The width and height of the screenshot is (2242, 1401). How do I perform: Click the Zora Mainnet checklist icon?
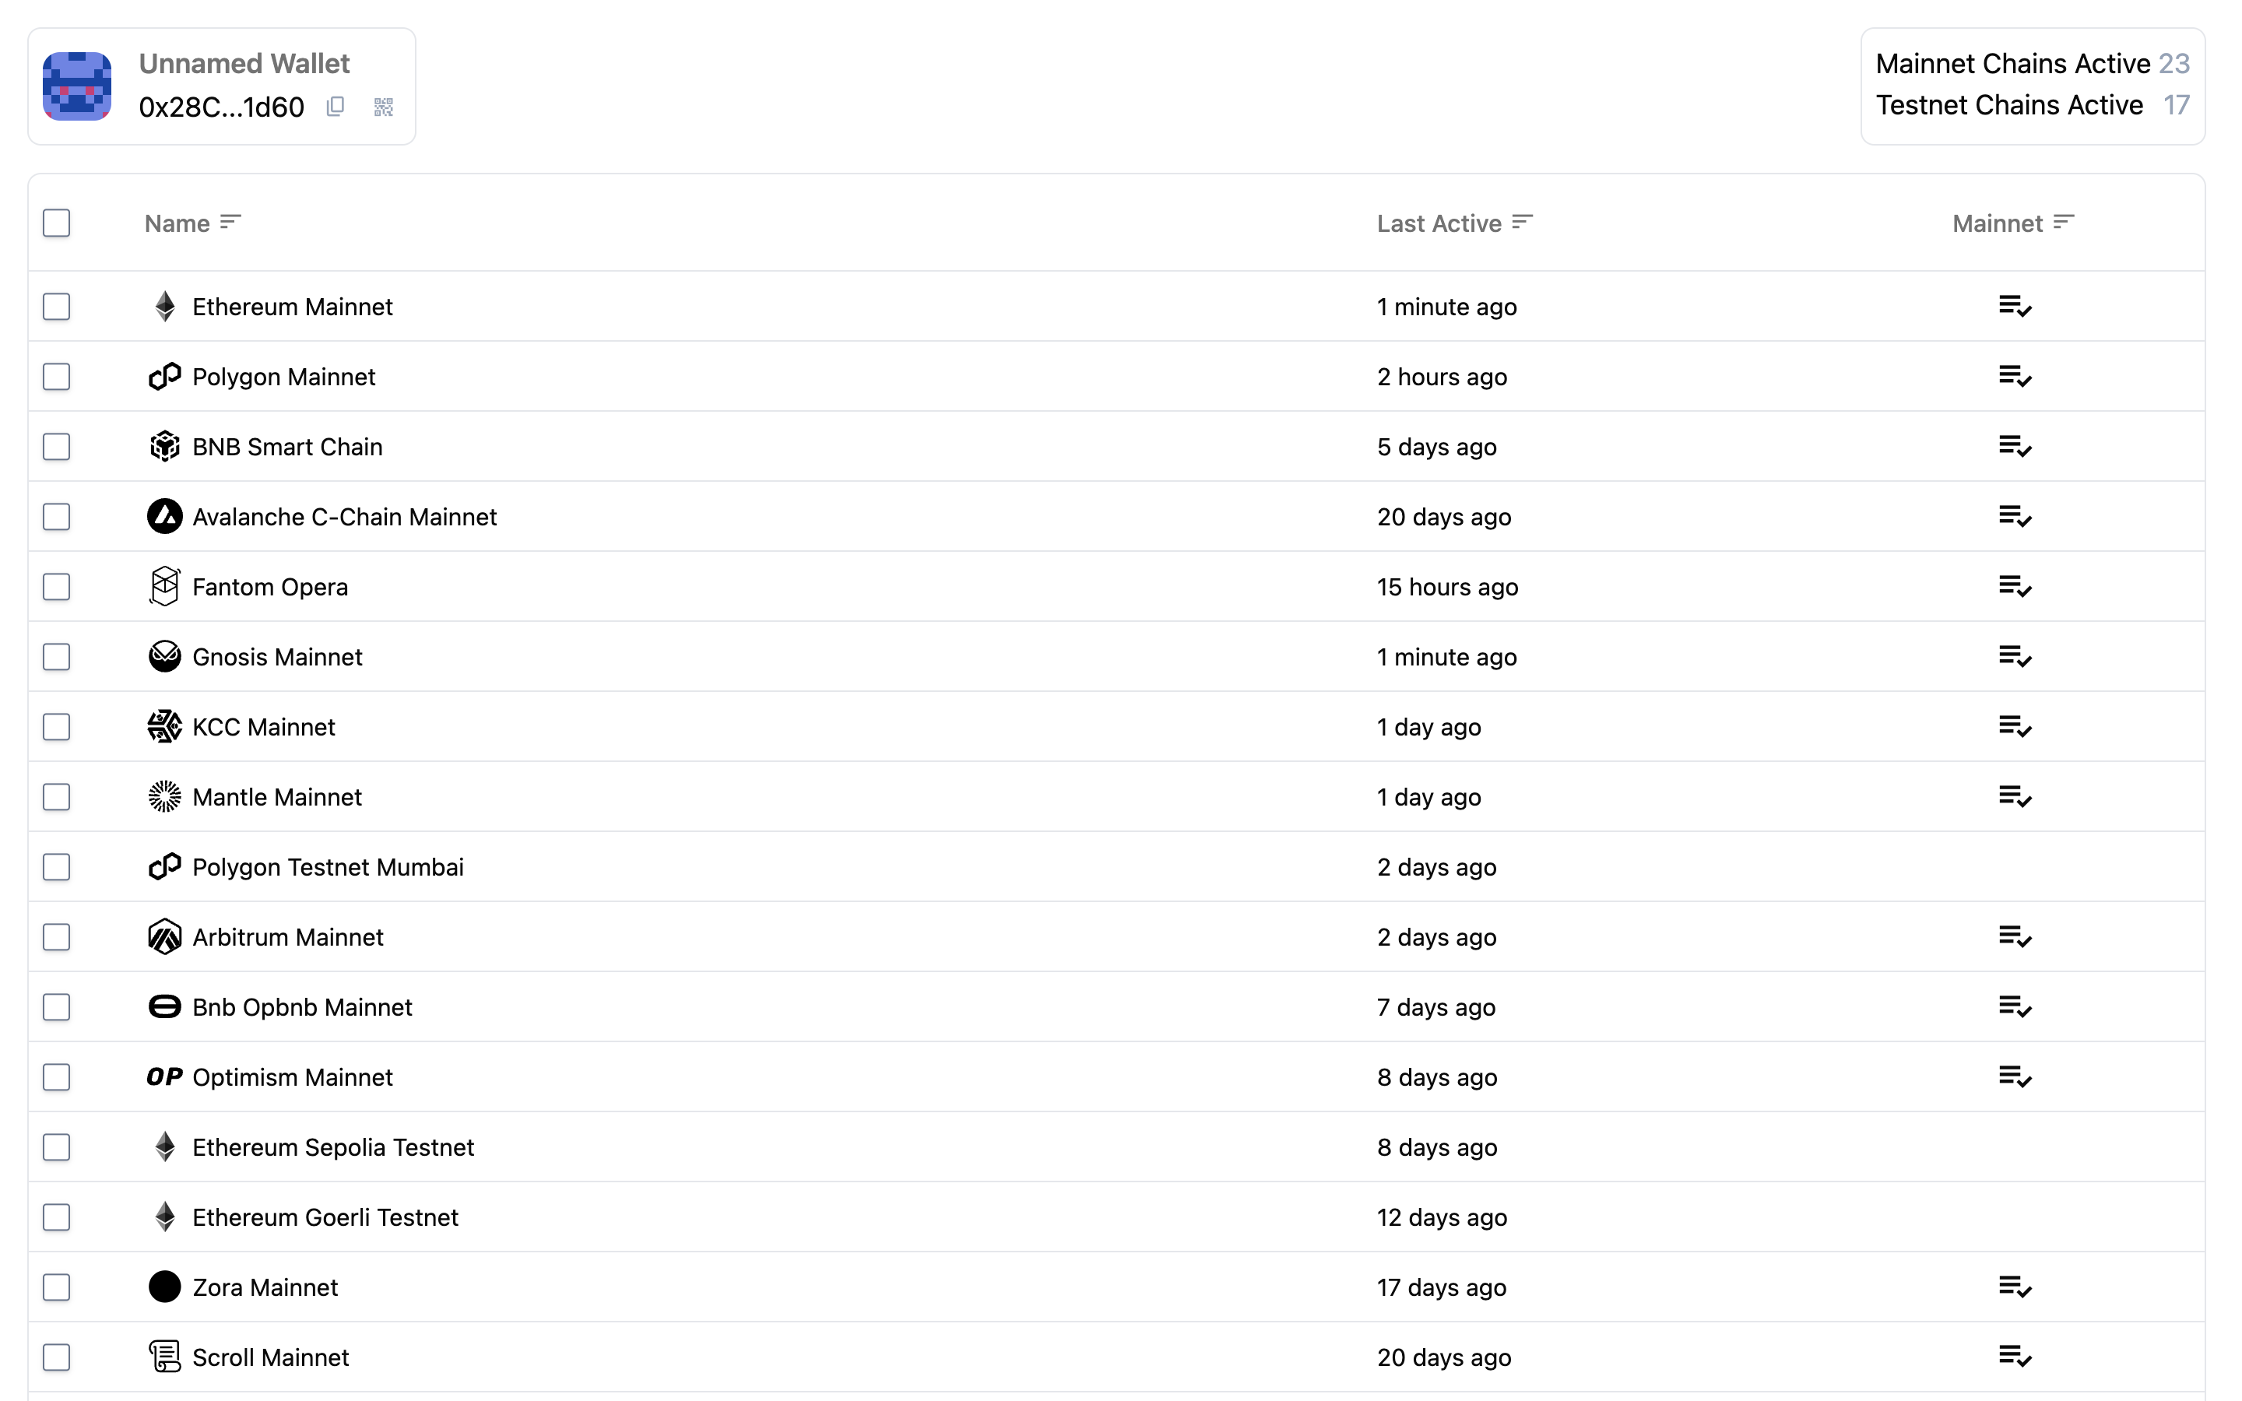tap(2014, 1287)
